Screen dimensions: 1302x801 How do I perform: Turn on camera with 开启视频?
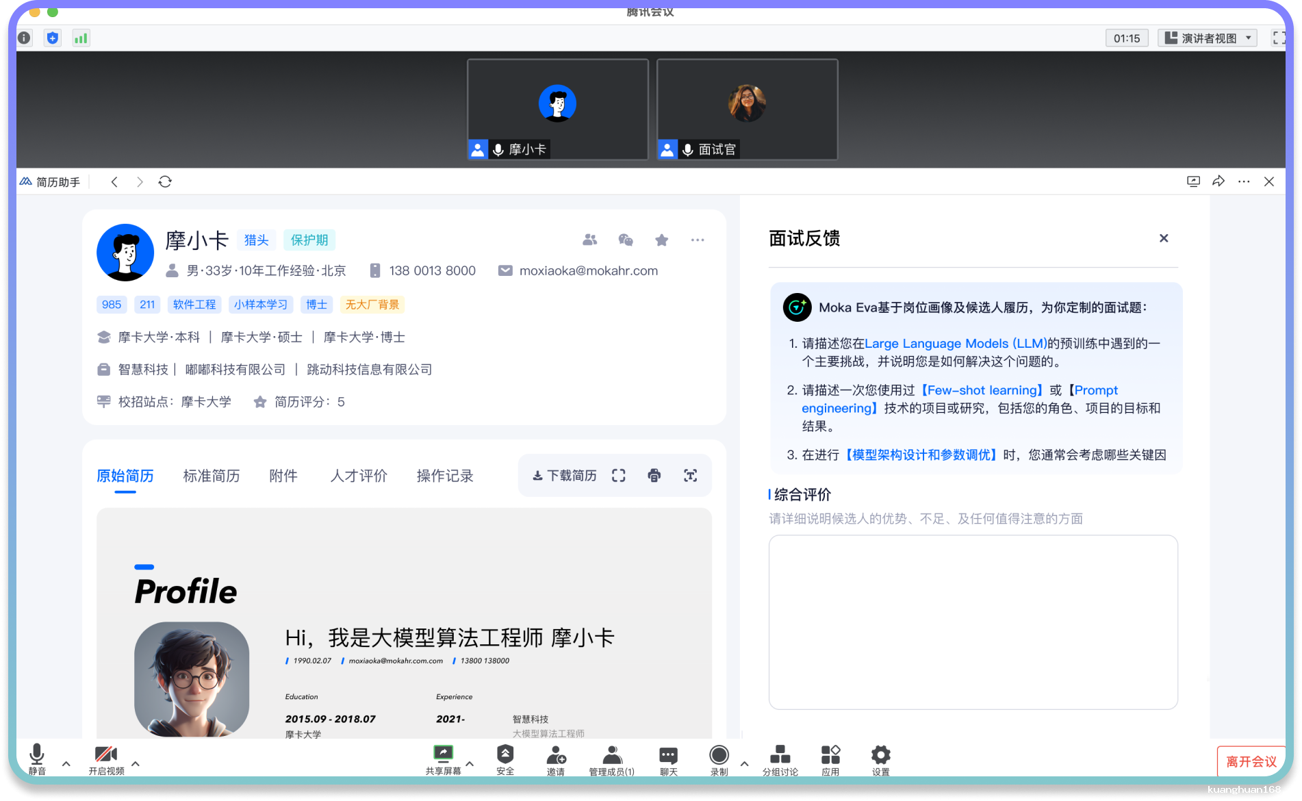point(106,760)
